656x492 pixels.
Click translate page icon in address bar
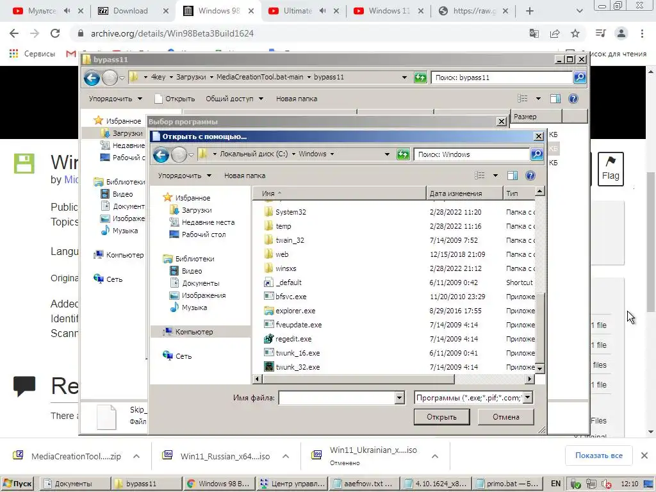(534, 33)
